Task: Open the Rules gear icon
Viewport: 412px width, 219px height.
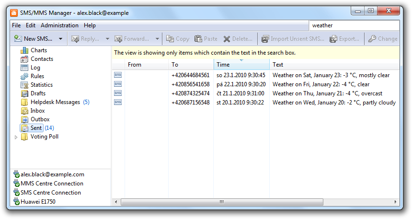Action: 25,76
